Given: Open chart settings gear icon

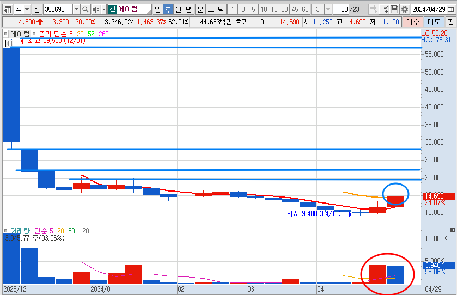Looking at the screenshot, I should pos(405,10).
